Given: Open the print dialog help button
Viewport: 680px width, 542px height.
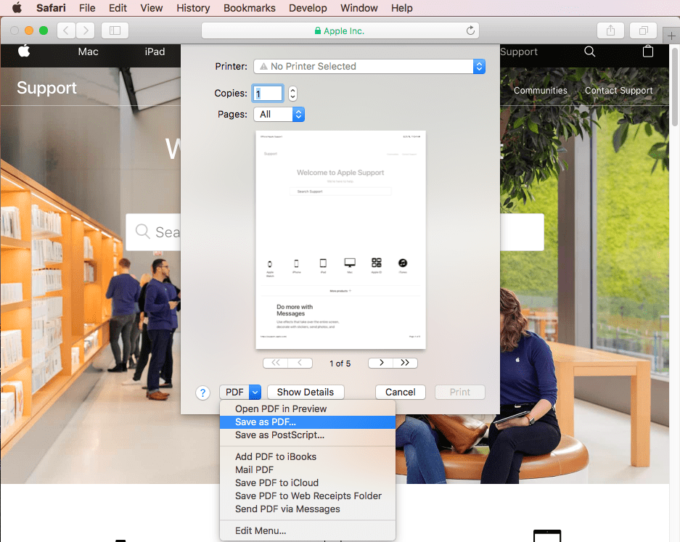Looking at the screenshot, I should coord(202,393).
